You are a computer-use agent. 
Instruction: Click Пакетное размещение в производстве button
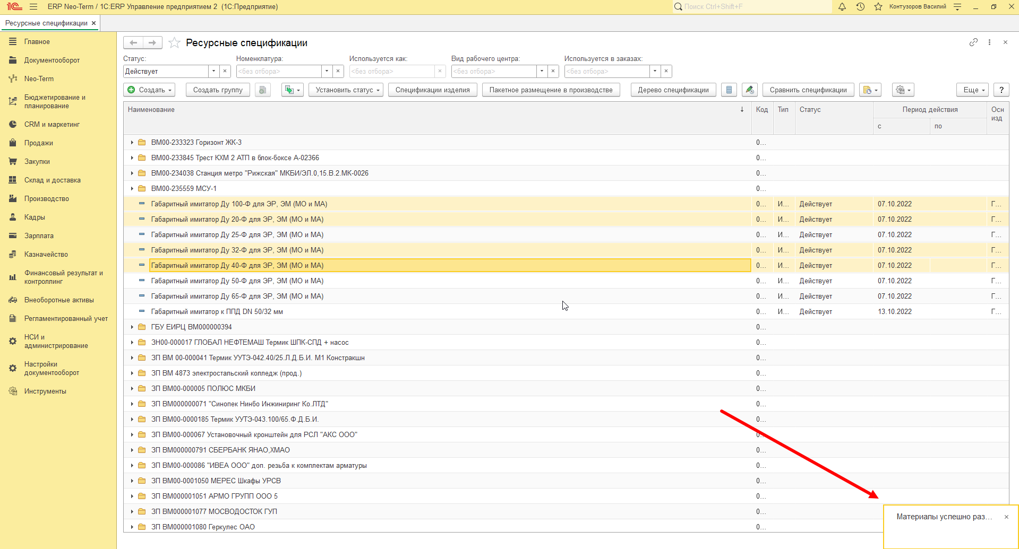(x=551, y=90)
